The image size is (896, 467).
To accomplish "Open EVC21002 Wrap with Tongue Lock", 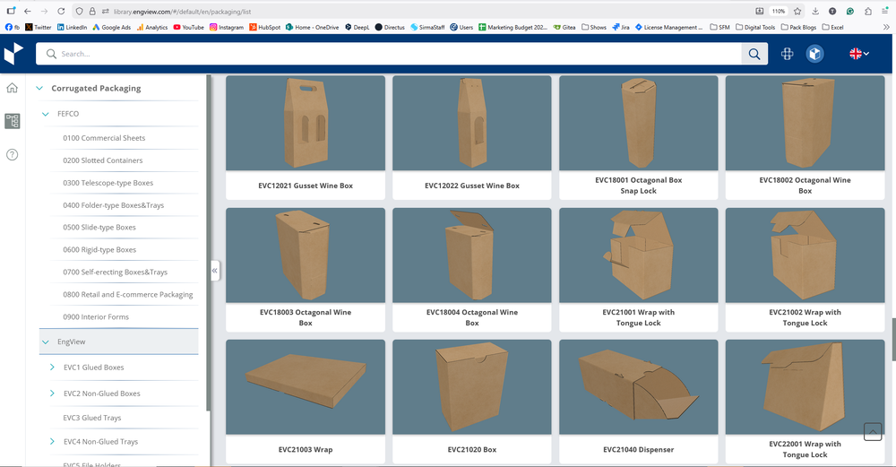I will (x=806, y=270).
